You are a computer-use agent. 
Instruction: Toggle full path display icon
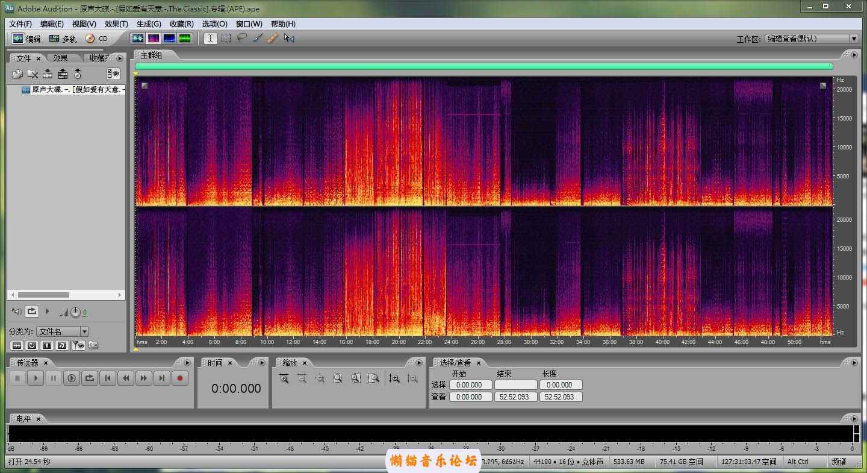pos(93,345)
